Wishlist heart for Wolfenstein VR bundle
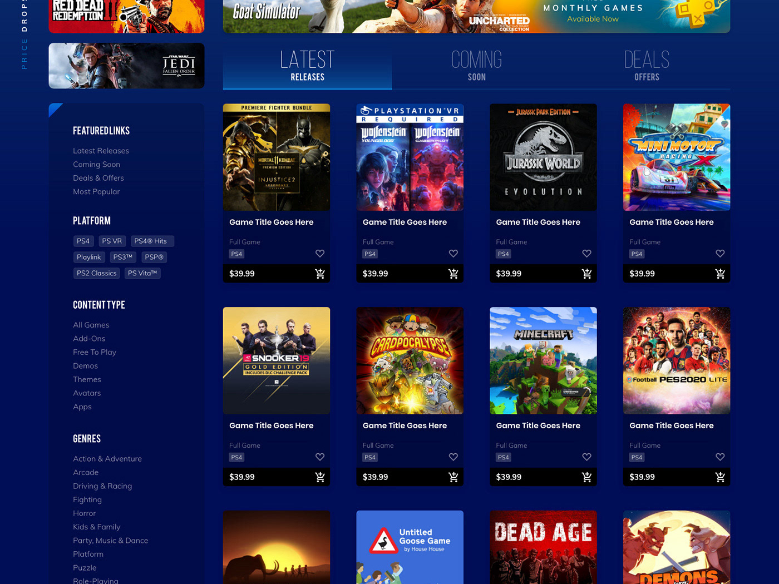Viewport: 779px width, 584px height. (453, 254)
